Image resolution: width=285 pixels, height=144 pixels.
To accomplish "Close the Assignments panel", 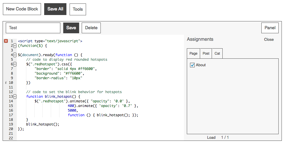I will 269,39.
